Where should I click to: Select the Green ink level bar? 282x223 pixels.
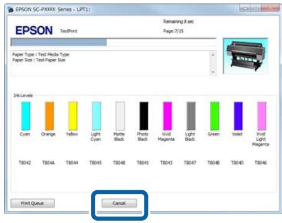pyautogui.click(x=214, y=116)
